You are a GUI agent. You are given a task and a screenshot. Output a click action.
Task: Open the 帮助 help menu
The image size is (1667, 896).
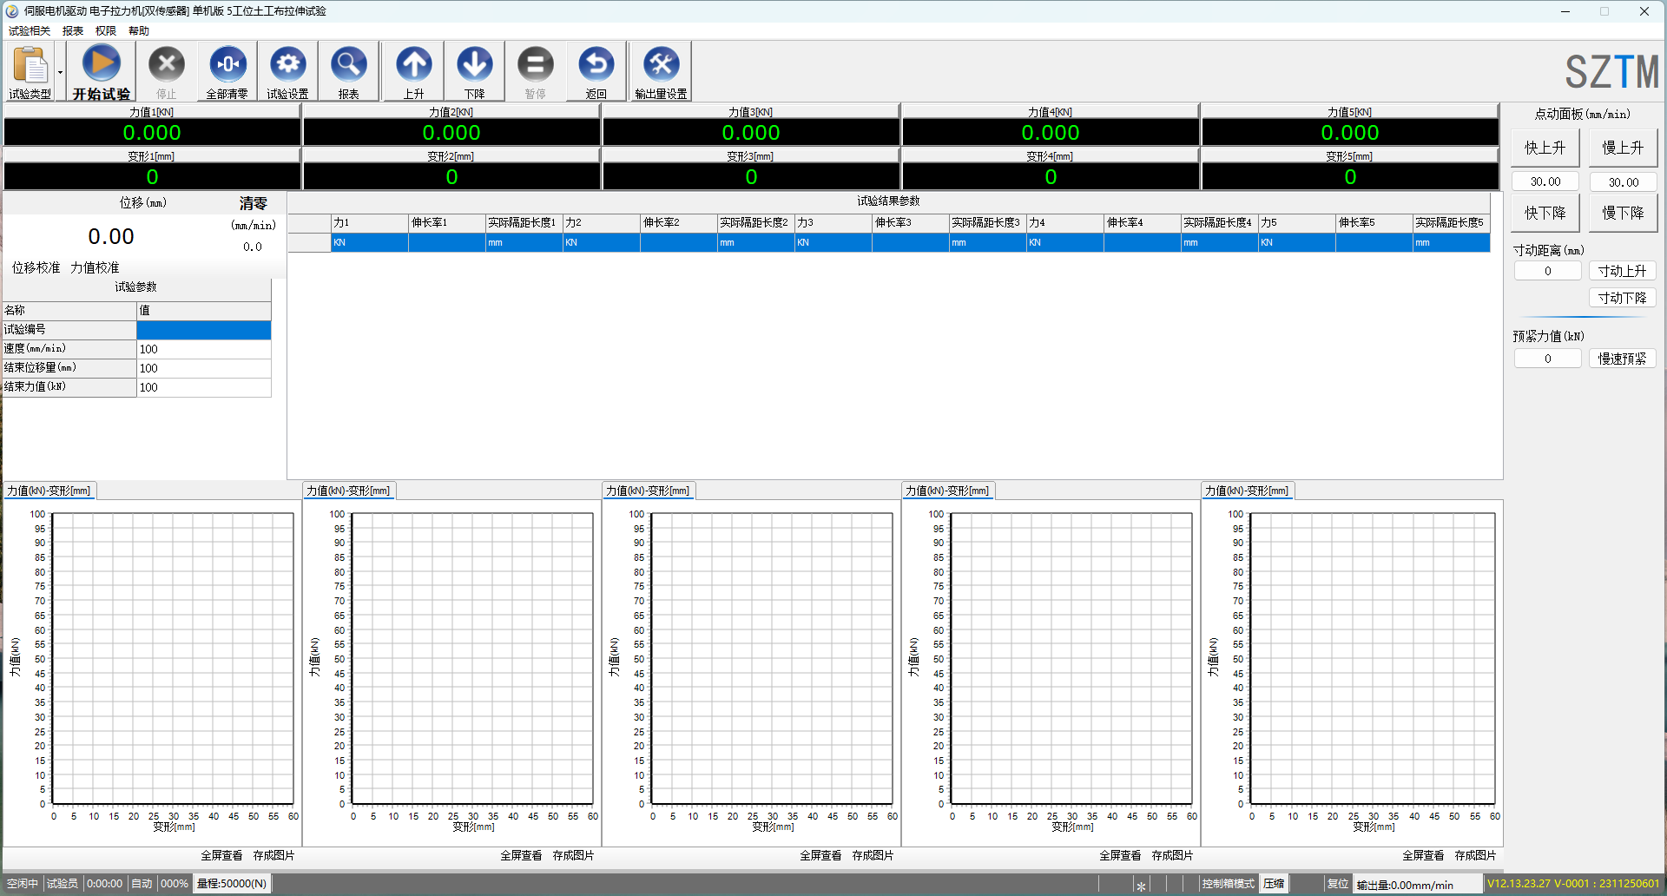coord(139,30)
